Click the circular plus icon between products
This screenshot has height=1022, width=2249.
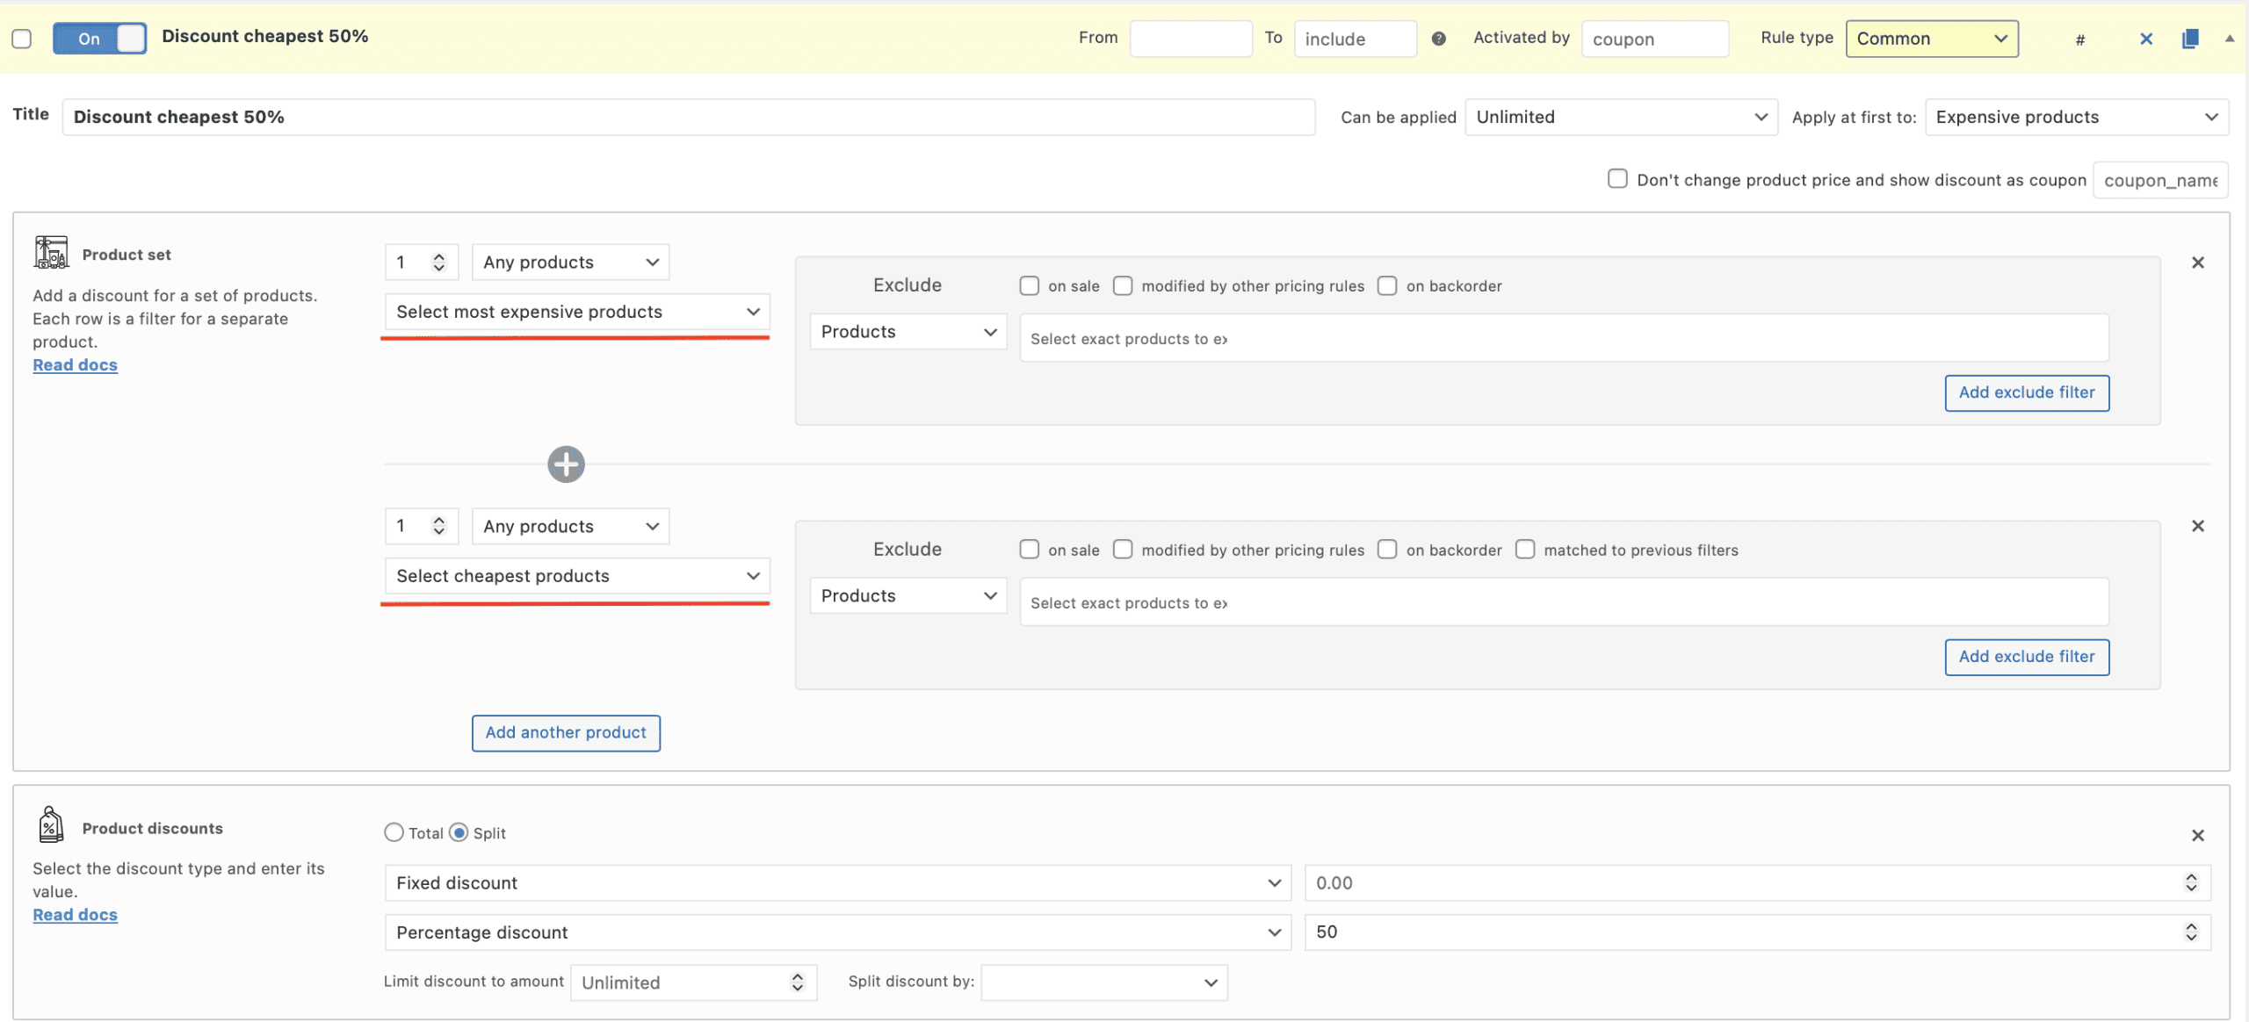click(x=566, y=464)
